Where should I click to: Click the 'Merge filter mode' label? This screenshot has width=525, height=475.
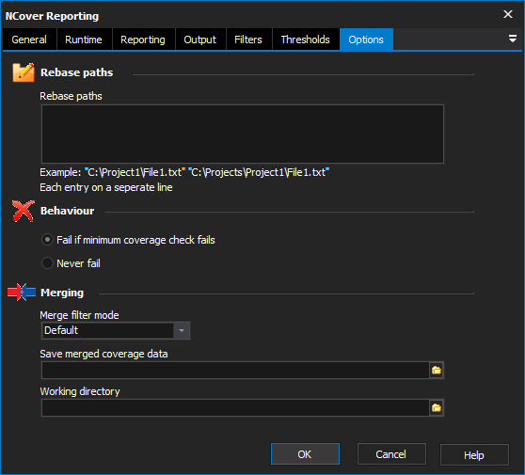coord(79,315)
